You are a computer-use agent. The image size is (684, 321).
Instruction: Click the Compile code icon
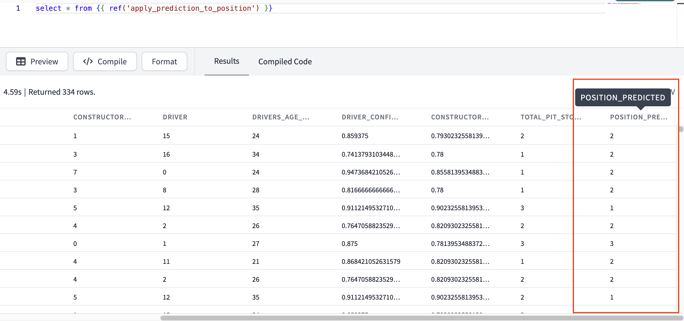click(x=88, y=61)
